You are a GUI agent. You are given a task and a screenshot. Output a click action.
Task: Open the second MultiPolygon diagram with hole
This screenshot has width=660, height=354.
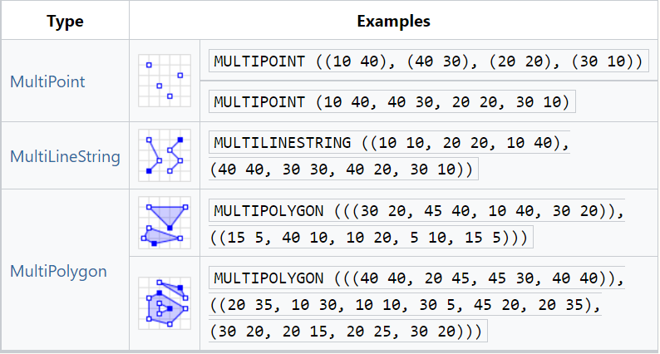tap(165, 304)
